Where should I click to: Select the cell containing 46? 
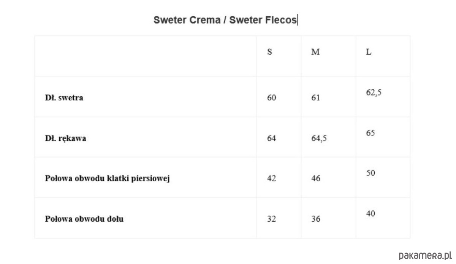point(316,178)
